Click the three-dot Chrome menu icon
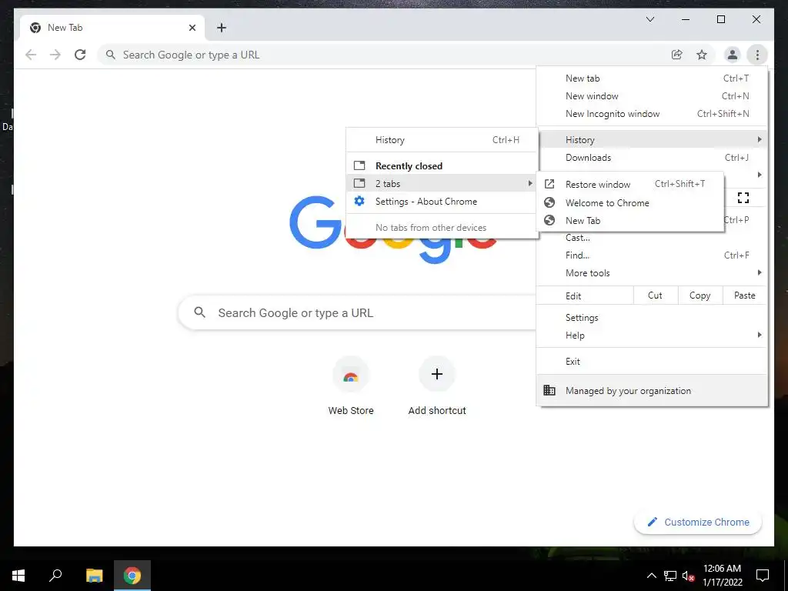The height and width of the screenshot is (591, 788). [757, 55]
